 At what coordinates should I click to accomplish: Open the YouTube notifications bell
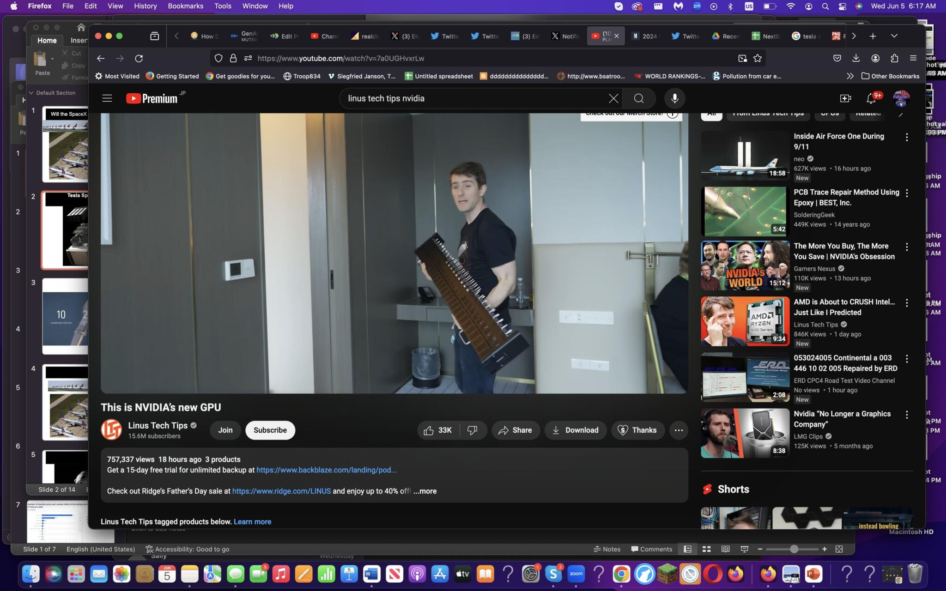tap(871, 98)
